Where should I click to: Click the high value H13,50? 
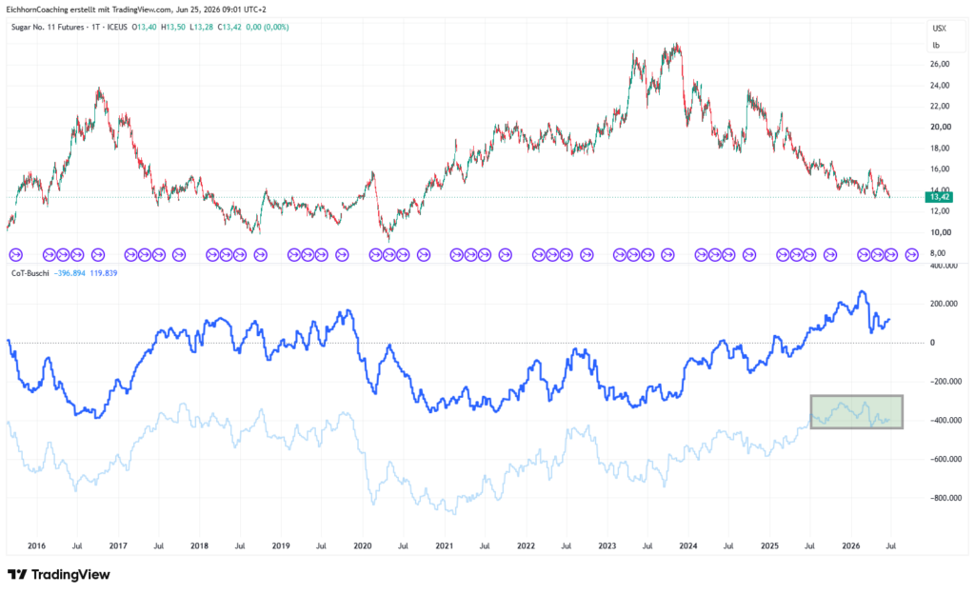(173, 28)
